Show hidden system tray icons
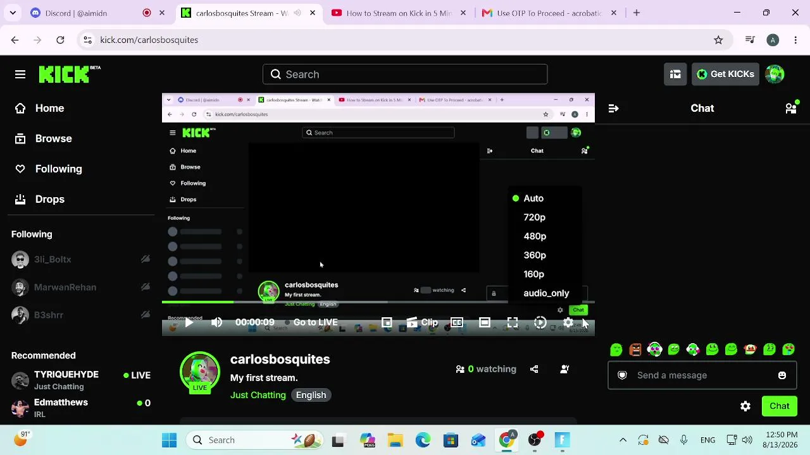This screenshot has width=810, height=455. [623, 440]
